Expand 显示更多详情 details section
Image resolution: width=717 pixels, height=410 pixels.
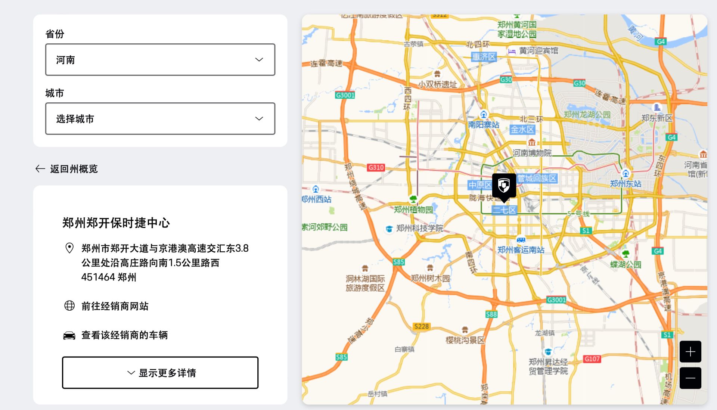[x=160, y=373]
